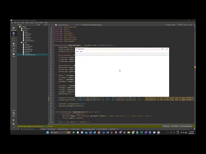This screenshot has width=206, height=154.
Task: Open the Edit menu in Qt Creator
Action: pos(15,23)
